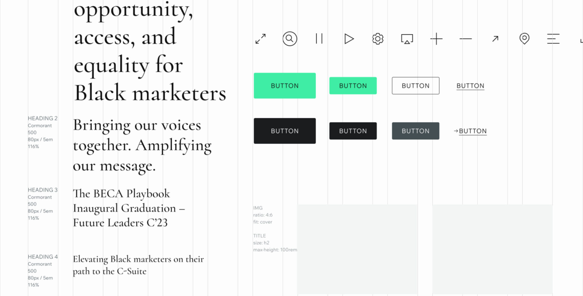Image resolution: width=583 pixels, height=296 pixels.
Task: Click the HEADING 4 label
Action: (43, 257)
